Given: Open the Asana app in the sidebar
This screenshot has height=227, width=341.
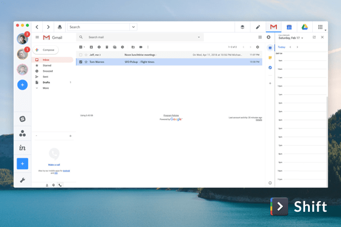Looking at the screenshot, I should coord(22,133).
